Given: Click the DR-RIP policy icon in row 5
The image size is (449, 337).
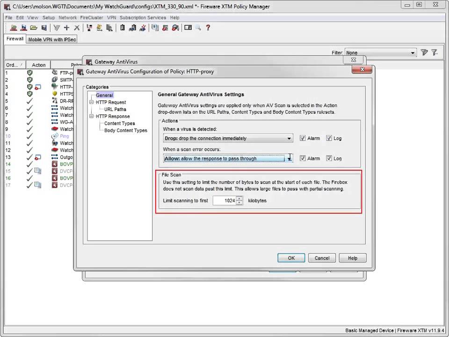Looking at the screenshot, I should pos(55,101).
